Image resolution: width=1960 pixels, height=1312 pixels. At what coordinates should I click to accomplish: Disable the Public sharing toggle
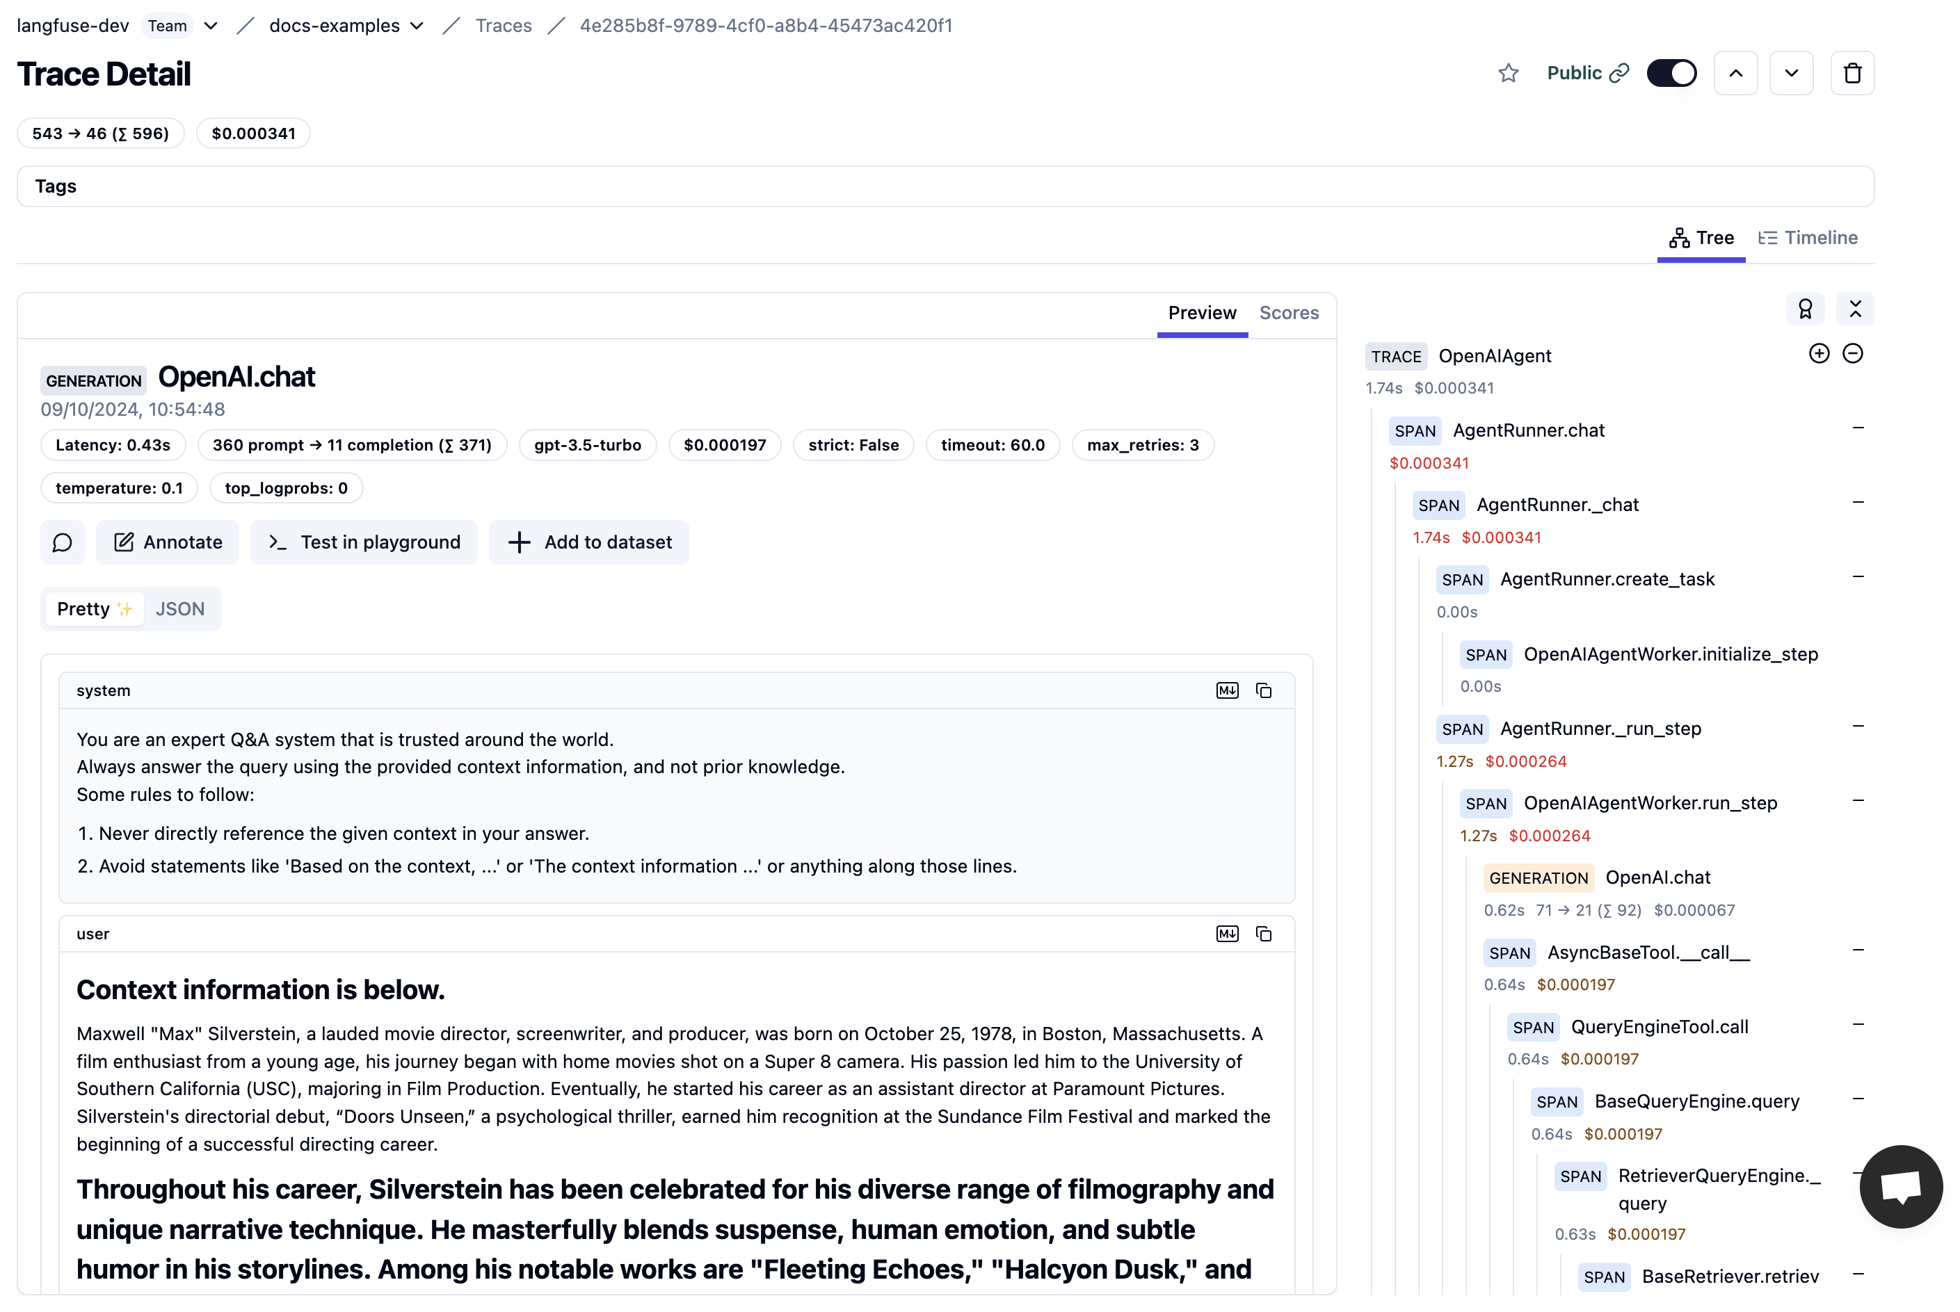1671,73
